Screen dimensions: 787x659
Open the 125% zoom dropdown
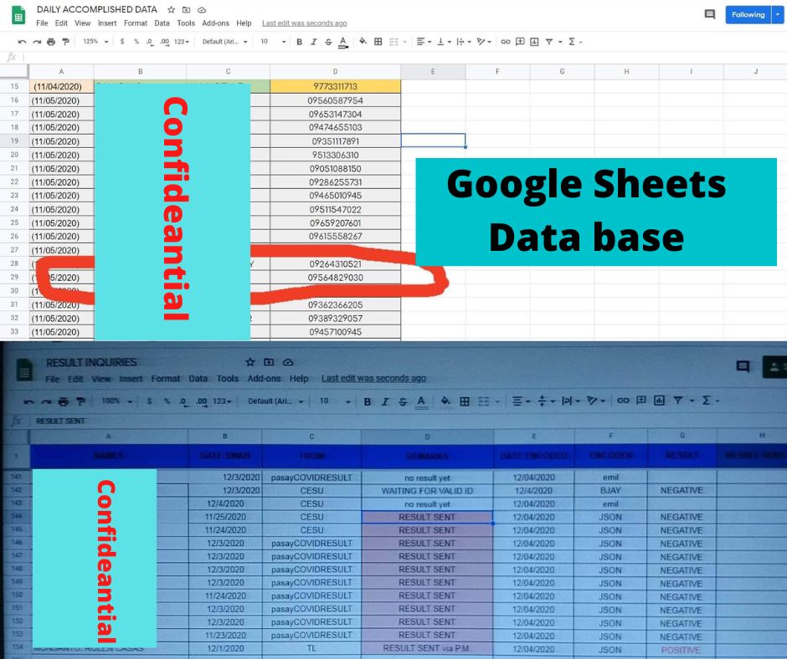pos(95,42)
